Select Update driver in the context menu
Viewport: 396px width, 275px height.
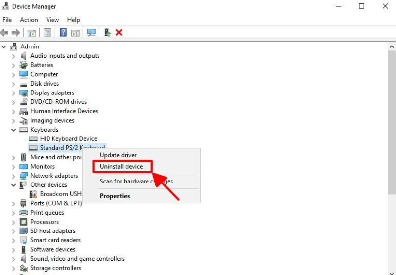(x=118, y=155)
